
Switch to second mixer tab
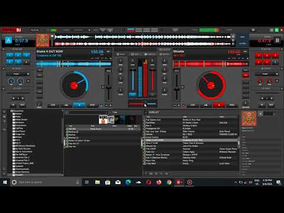point(135,54)
